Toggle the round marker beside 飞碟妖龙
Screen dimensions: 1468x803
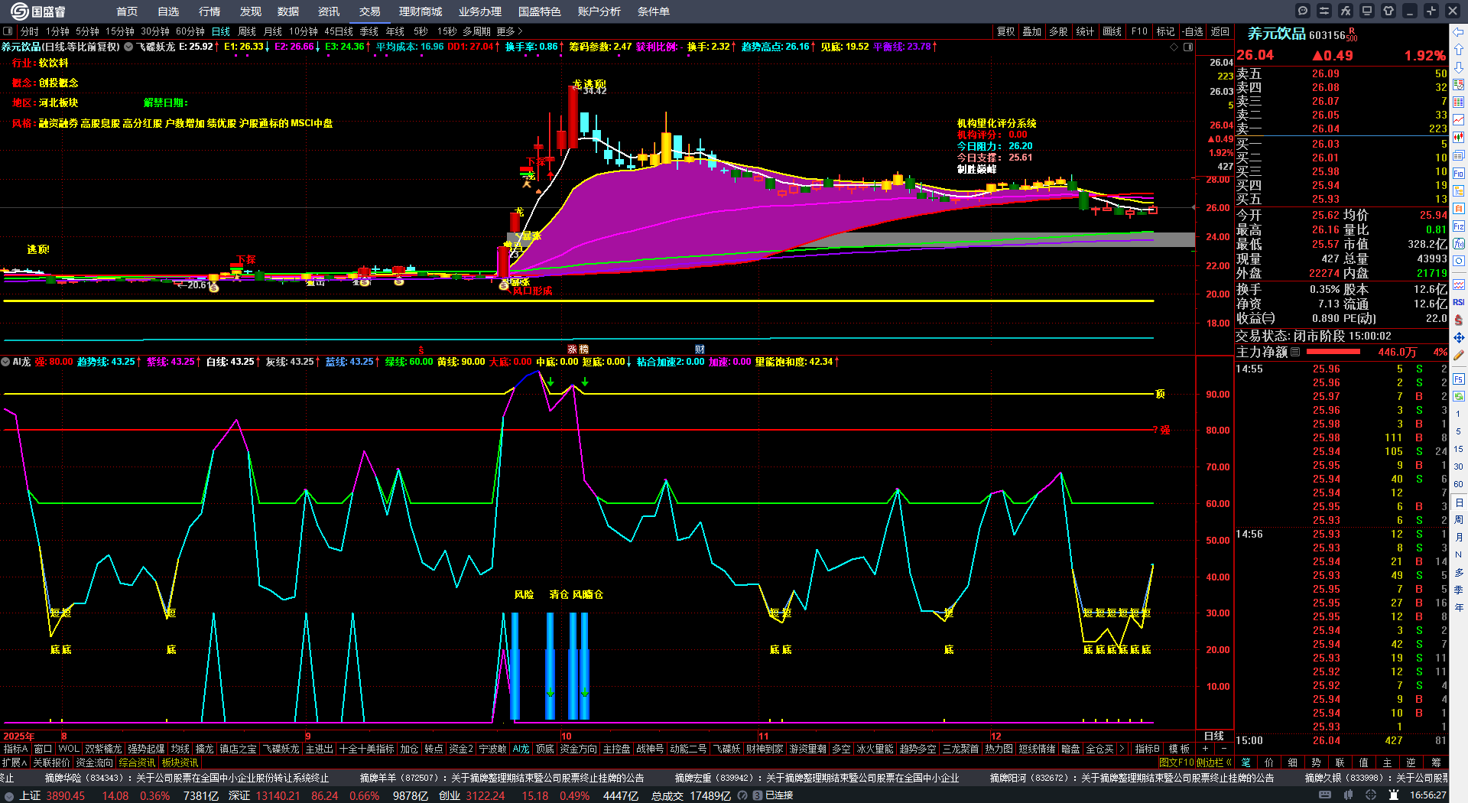tap(128, 47)
